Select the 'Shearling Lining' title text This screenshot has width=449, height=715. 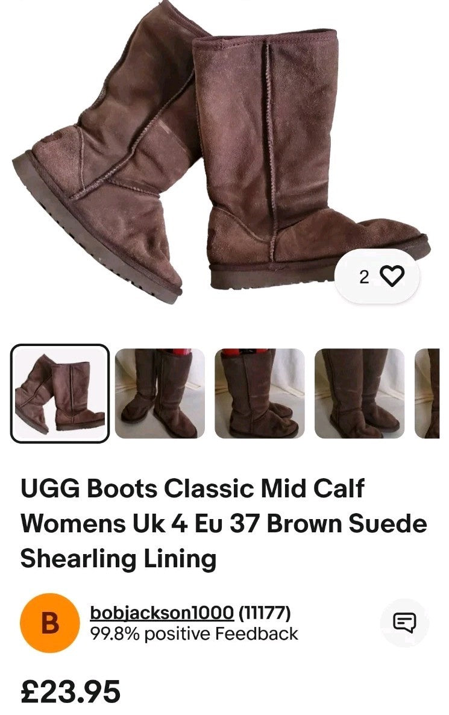point(119,559)
